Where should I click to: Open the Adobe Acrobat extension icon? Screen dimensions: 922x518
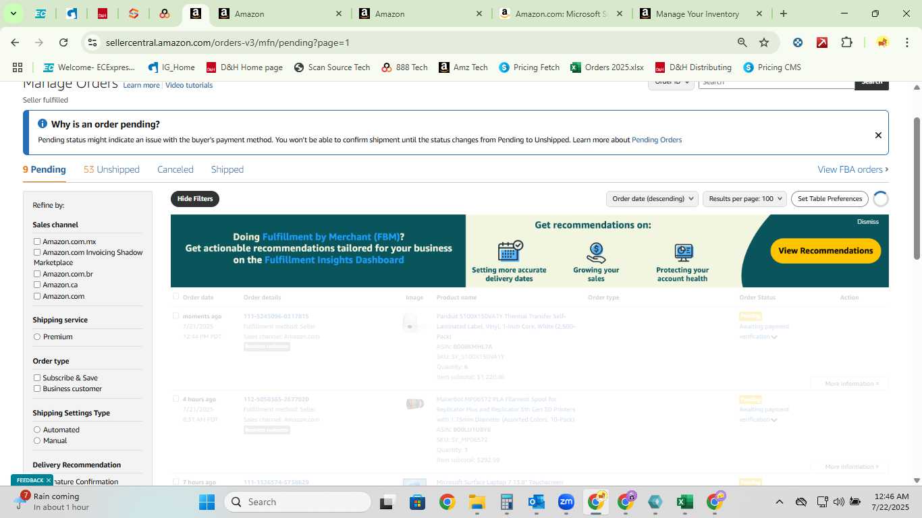(x=822, y=42)
